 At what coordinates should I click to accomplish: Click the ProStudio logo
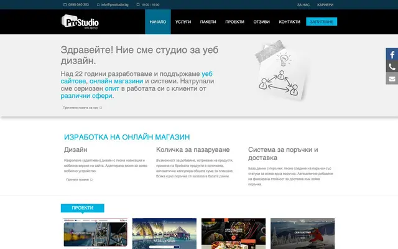click(x=80, y=22)
